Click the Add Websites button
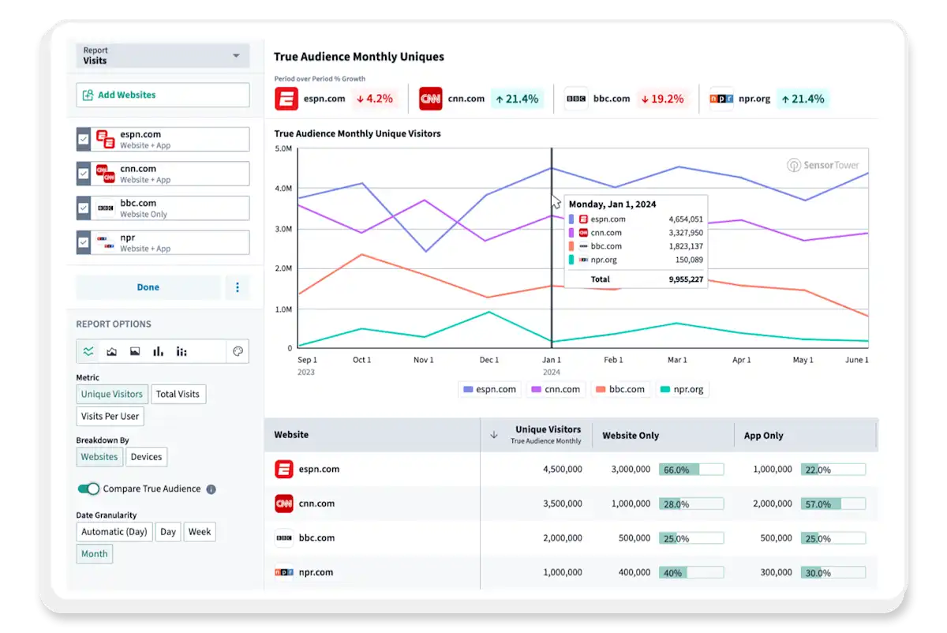 [x=163, y=95]
